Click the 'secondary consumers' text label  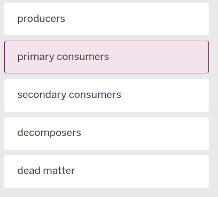point(69,95)
